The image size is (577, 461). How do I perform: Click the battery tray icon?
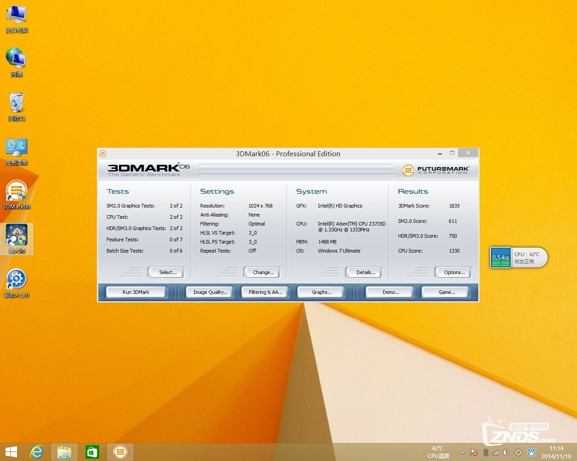click(x=485, y=452)
